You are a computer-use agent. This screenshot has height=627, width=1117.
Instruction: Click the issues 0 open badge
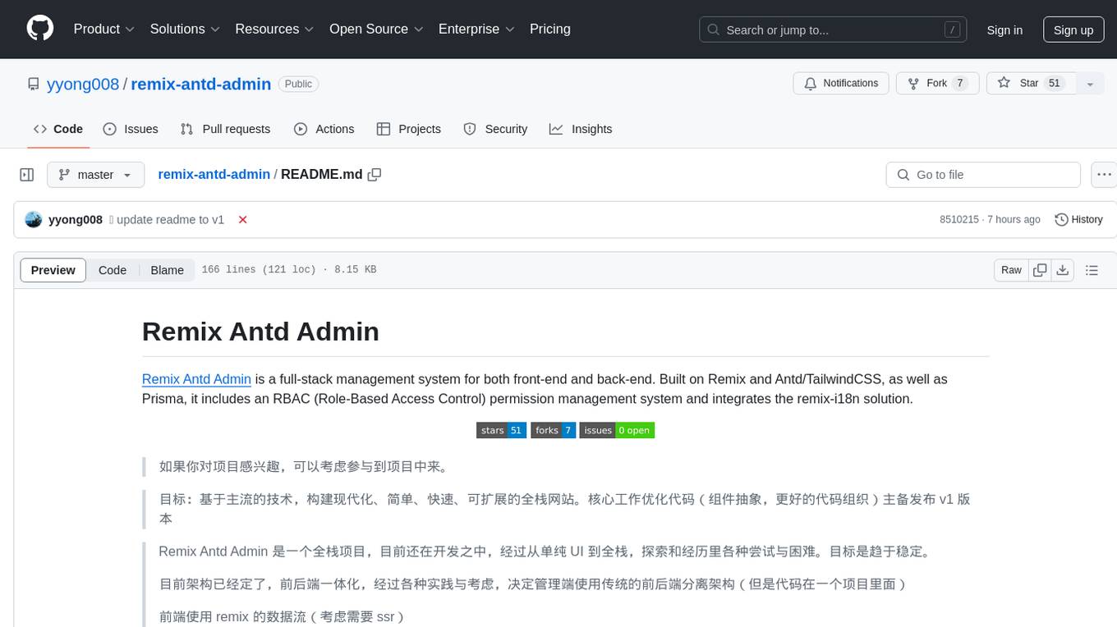617,430
